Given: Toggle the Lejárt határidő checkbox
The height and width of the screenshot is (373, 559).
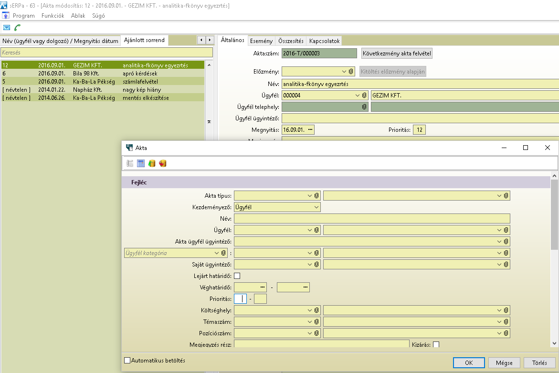Looking at the screenshot, I should coord(237,276).
